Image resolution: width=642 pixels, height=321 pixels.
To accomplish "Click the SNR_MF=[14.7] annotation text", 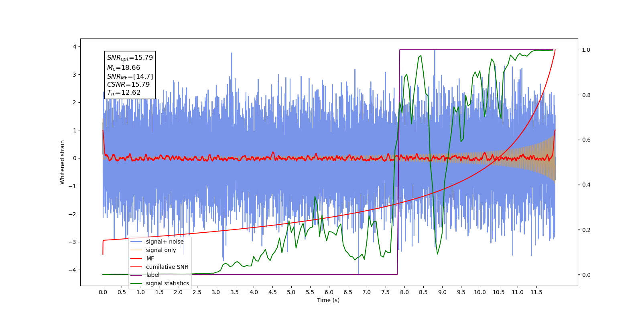I will coord(130,76).
